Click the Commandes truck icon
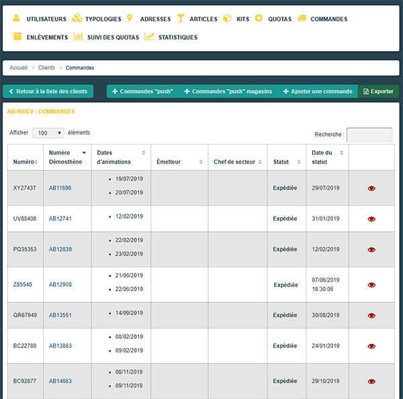 [302, 18]
